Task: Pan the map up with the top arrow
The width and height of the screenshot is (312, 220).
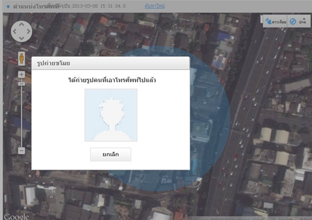Action: click(22, 24)
